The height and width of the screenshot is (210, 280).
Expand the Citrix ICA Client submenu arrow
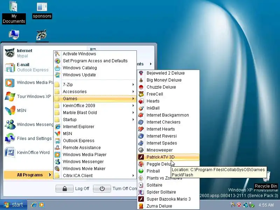pos(133,176)
